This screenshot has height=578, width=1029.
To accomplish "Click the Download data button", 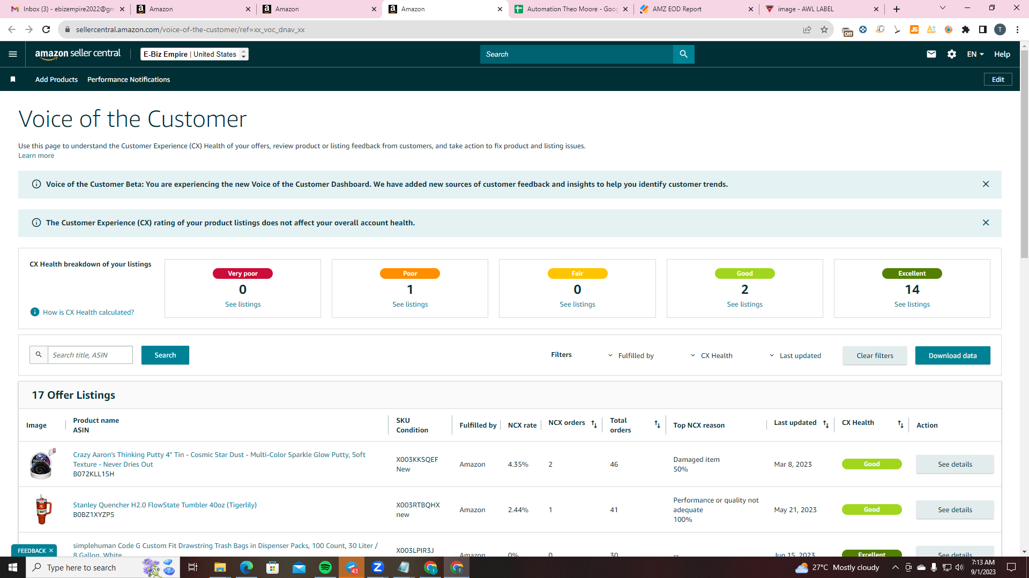I will coord(952,355).
